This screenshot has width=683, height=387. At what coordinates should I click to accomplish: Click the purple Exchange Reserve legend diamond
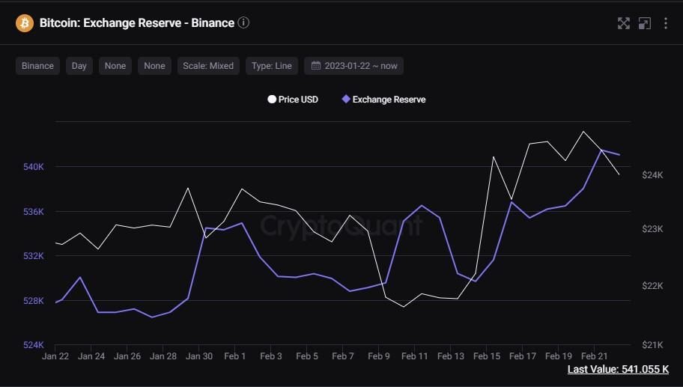point(346,100)
